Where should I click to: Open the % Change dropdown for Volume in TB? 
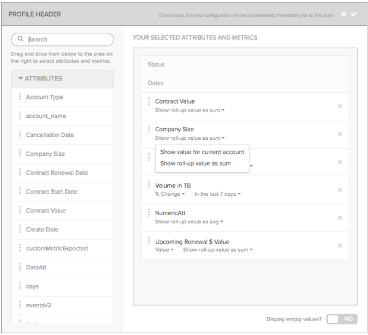(170, 194)
